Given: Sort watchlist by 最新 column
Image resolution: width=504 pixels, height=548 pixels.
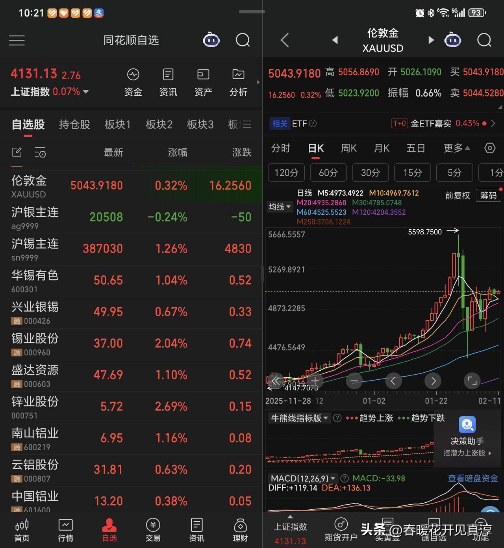Looking at the screenshot, I should (x=113, y=152).
